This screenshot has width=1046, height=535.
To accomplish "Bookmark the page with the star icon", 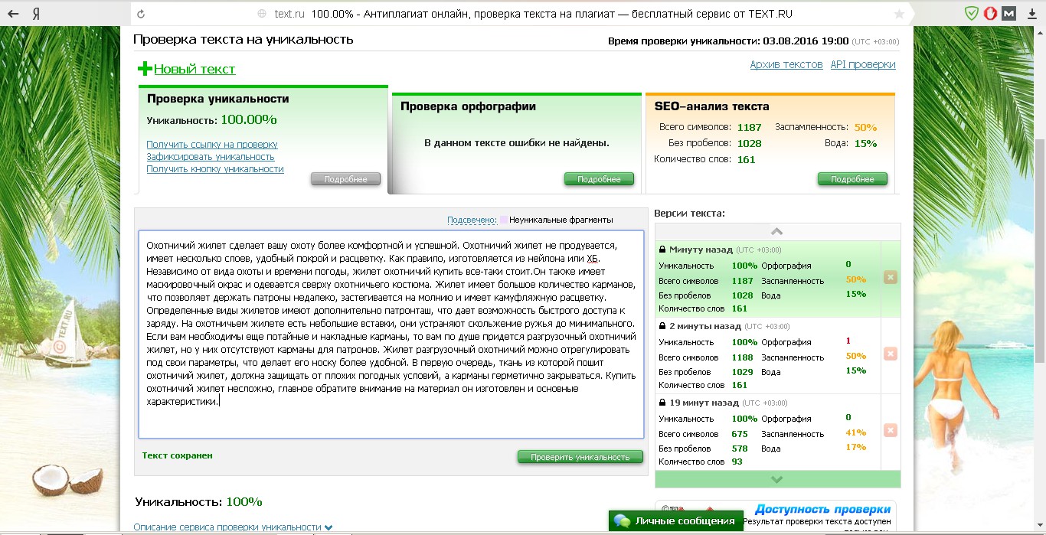I will click(899, 14).
